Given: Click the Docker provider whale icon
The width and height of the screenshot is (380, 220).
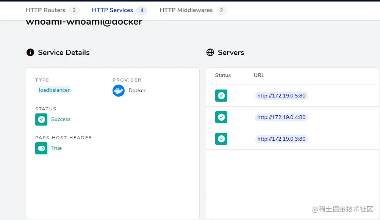Looking at the screenshot, I should click(118, 90).
